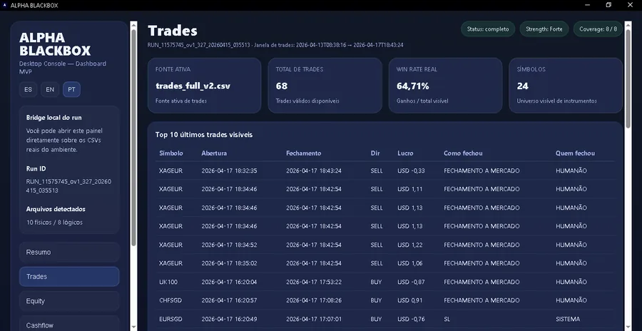The height and width of the screenshot is (331, 642).
Task: Click the Símbolo column header
Action: 171,153
